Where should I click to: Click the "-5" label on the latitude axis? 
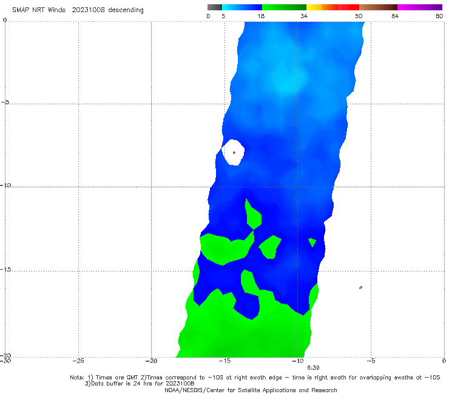click(5, 102)
